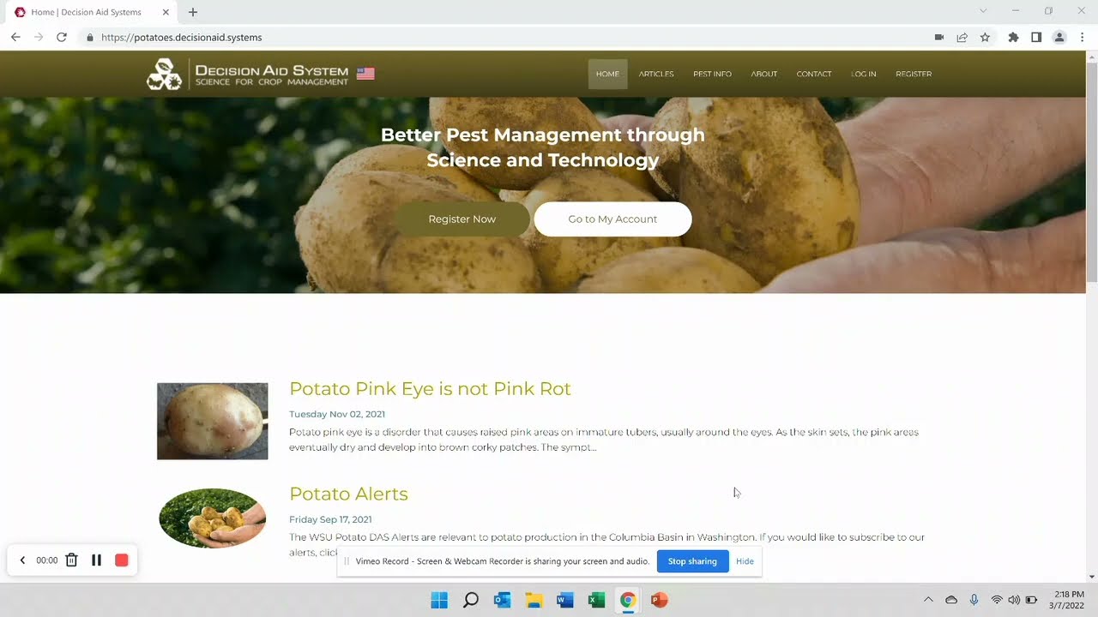Click the Decision Aid System logo
Screen dimensions: 1098x617
(247, 74)
